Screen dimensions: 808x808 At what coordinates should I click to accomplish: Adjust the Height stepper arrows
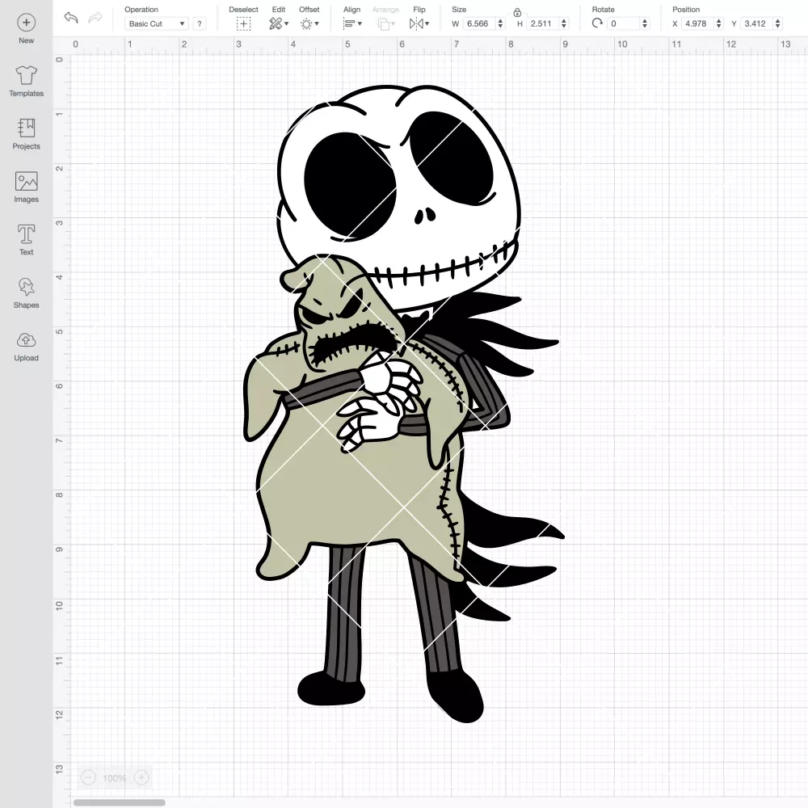click(x=564, y=23)
